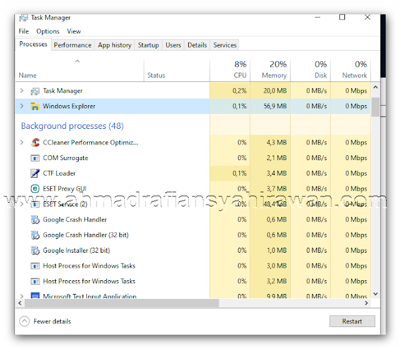
Task: Click the icon of Host Process 3,2 MB row
Action: click(35, 281)
